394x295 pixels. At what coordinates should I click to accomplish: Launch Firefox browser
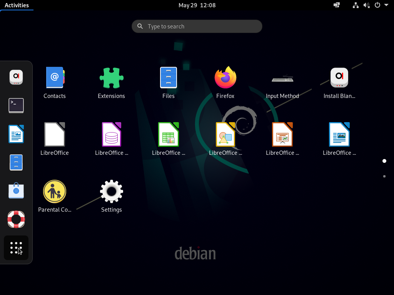click(225, 83)
